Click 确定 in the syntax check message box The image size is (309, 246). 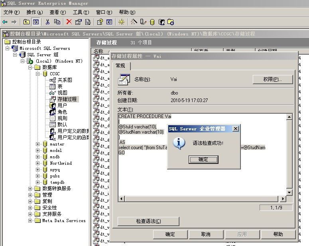tap(203, 159)
